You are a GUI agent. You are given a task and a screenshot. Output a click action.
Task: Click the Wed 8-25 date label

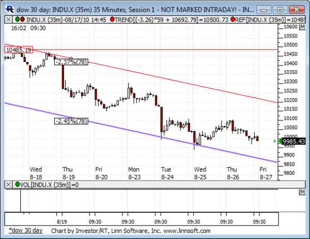tap(200, 173)
